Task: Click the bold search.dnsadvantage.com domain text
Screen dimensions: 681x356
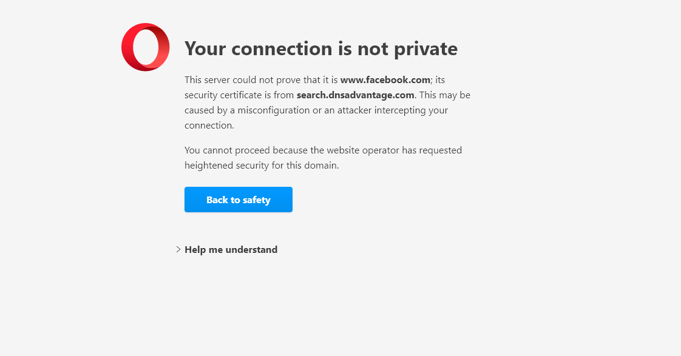Action: [x=356, y=95]
